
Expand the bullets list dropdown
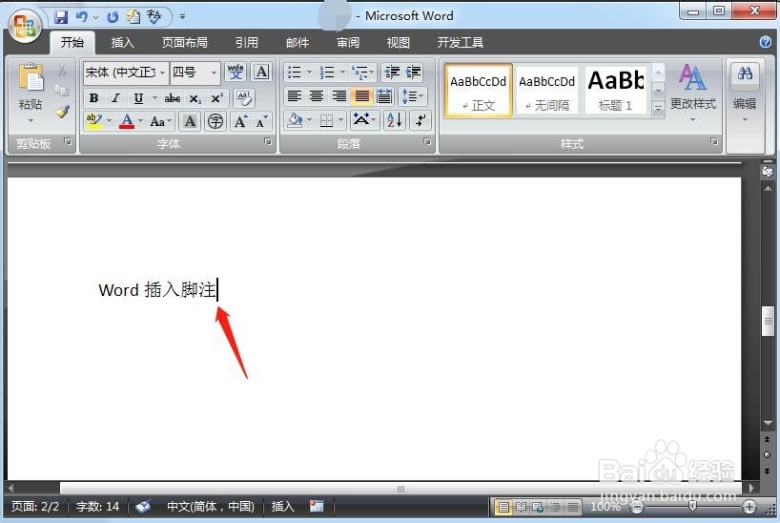[x=309, y=73]
